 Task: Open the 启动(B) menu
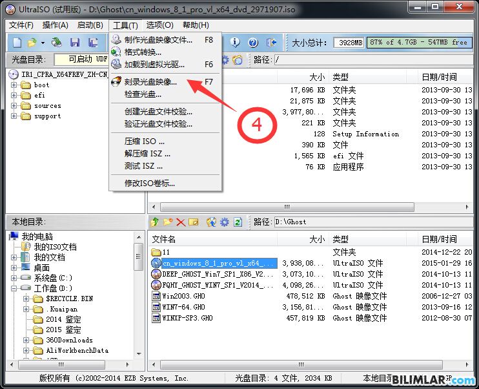pos(90,25)
